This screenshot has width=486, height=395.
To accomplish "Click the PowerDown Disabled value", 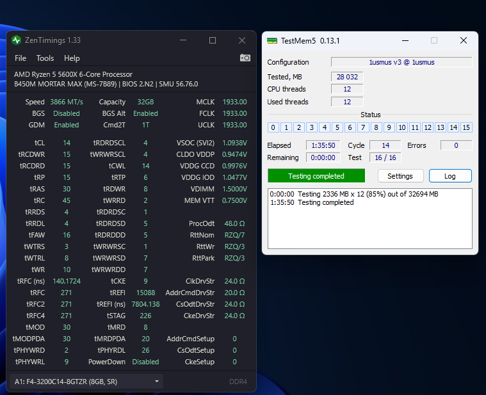I will 145,362.
